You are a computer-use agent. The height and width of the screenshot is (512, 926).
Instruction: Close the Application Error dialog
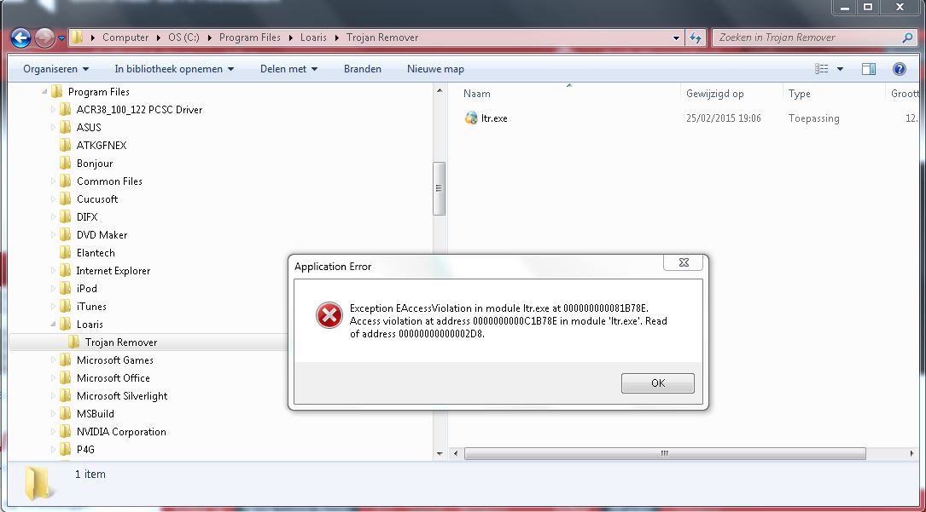point(684,262)
